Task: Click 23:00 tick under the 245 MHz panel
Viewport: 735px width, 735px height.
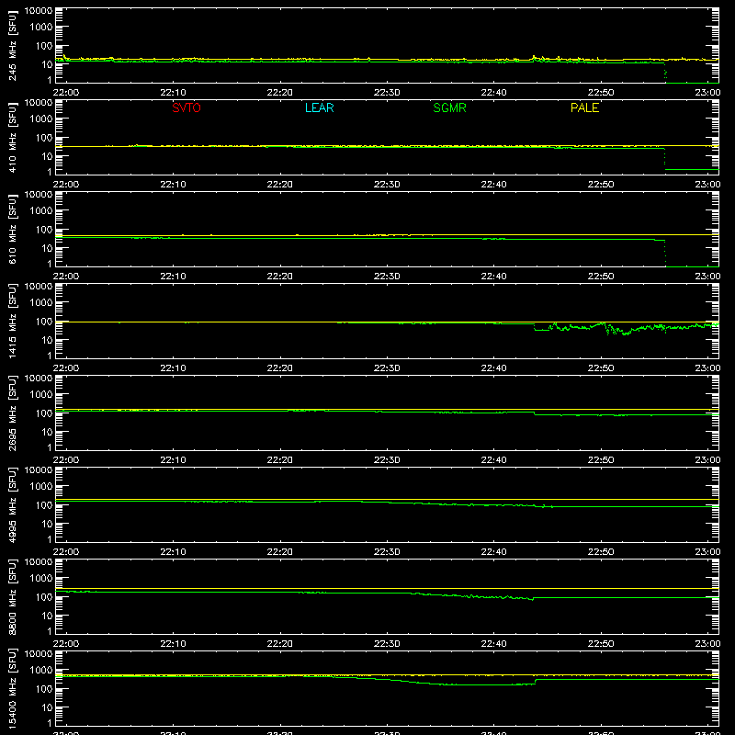Action: point(707,93)
